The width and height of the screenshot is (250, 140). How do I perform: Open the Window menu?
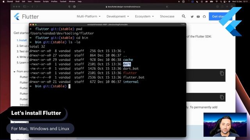(72, 2)
